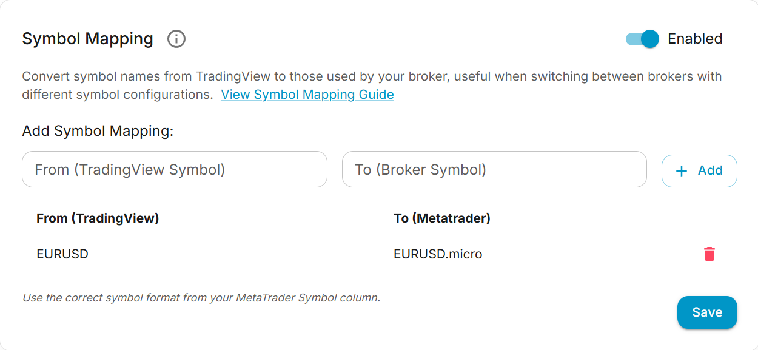Screen dimensions: 758x350
Task: Open View Symbol Mapping Guide
Action: (307, 95)
